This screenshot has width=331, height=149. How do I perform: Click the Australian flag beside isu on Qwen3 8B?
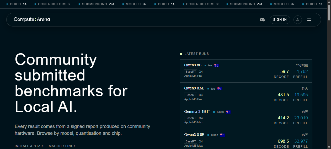[216, 65]
